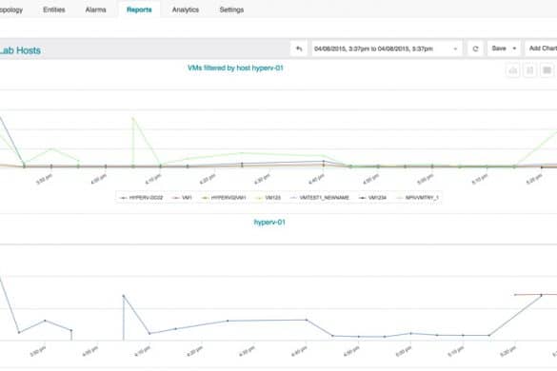Click the green spike data point near 4:10 pm
The width and height of the screenshot is (557, 371).
coord(133,118)
